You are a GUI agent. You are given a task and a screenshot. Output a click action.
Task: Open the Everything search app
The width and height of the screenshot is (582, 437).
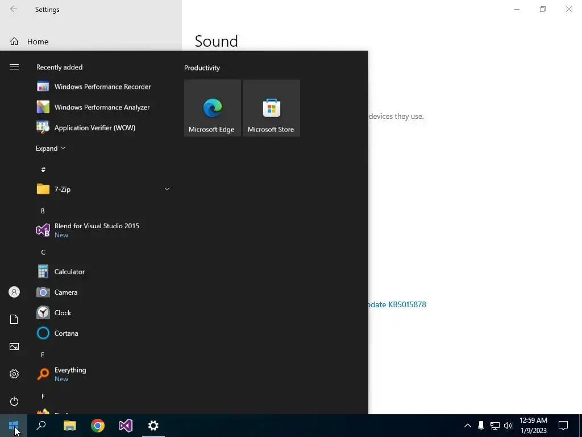(103, 374)
